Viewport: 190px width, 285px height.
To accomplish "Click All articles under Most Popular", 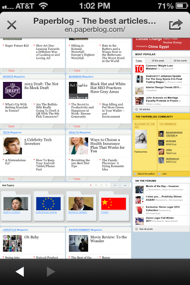I will [145, 110].
